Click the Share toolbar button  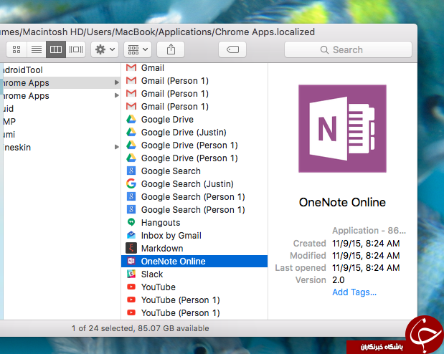click(x=171, y=49)
